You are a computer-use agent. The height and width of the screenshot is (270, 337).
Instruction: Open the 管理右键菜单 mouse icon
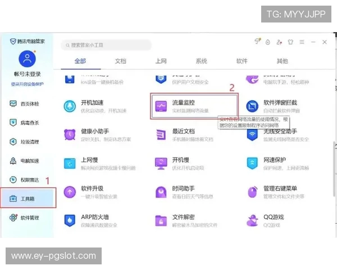click(252, 192)
